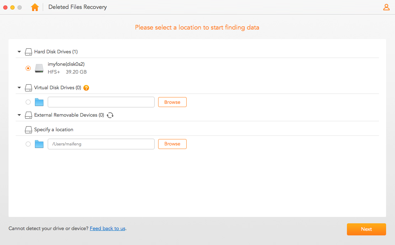
Task: Click the drive icon beside Specify a location
Action: pos(28,129)
